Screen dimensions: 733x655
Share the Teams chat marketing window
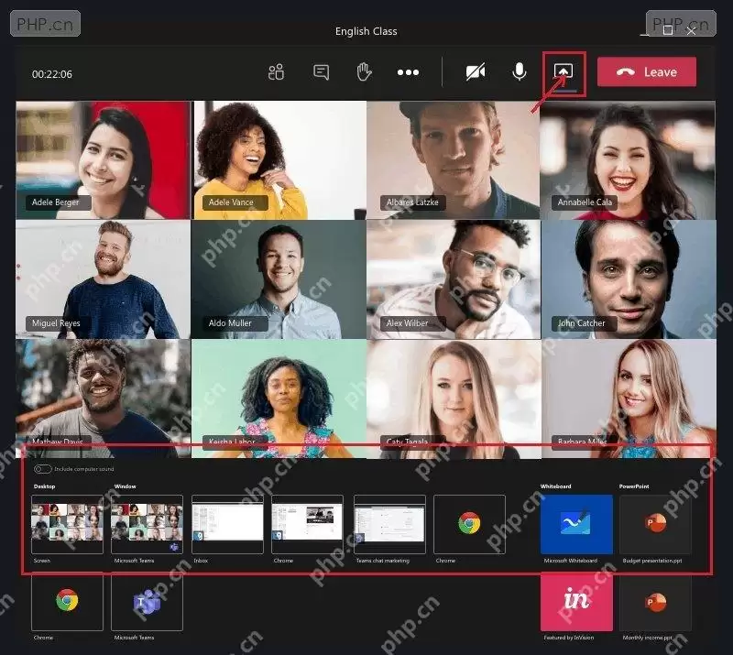tap(390, 524)
